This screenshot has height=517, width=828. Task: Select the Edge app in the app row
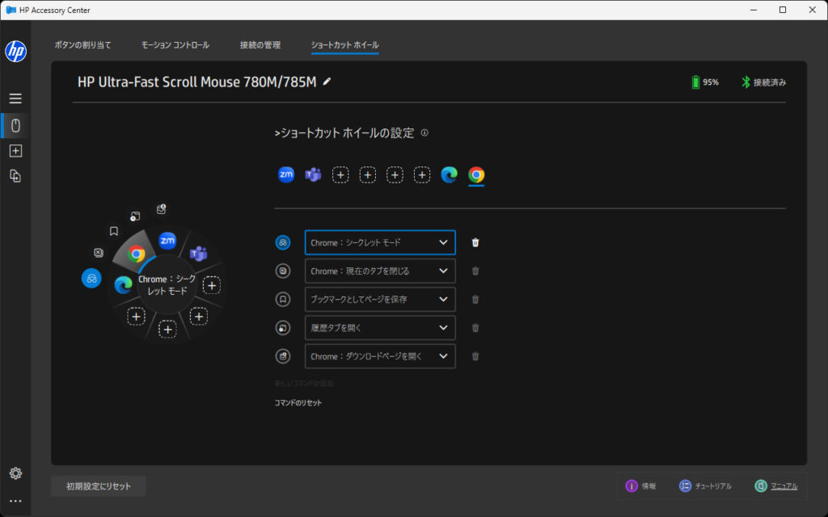click(449, 174)
